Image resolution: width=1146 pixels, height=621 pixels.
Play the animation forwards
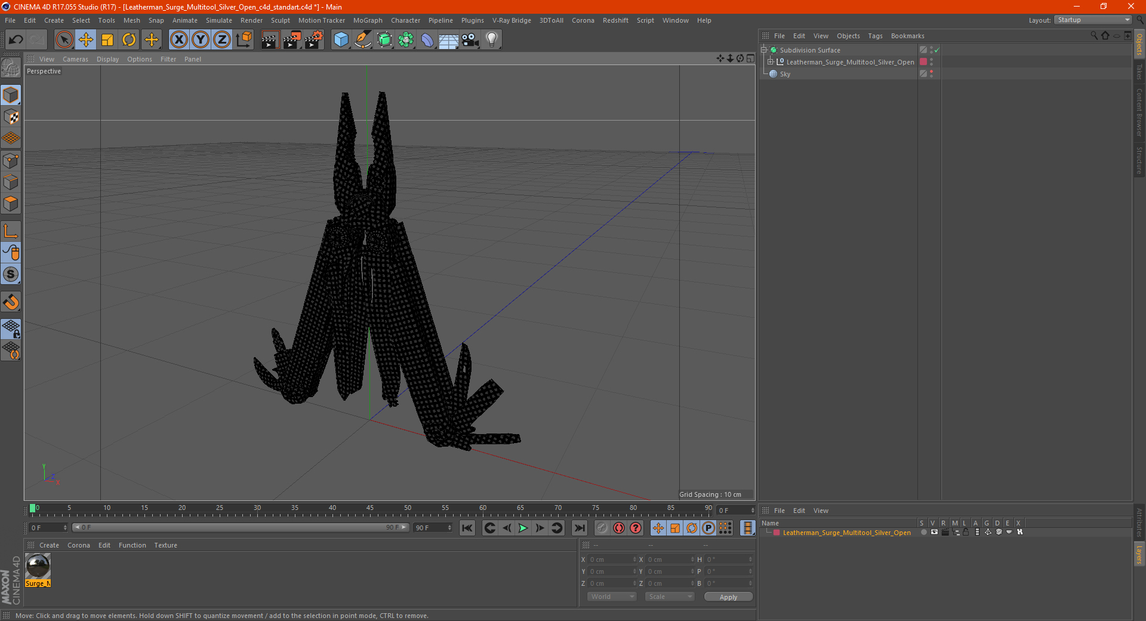[523, 528]
